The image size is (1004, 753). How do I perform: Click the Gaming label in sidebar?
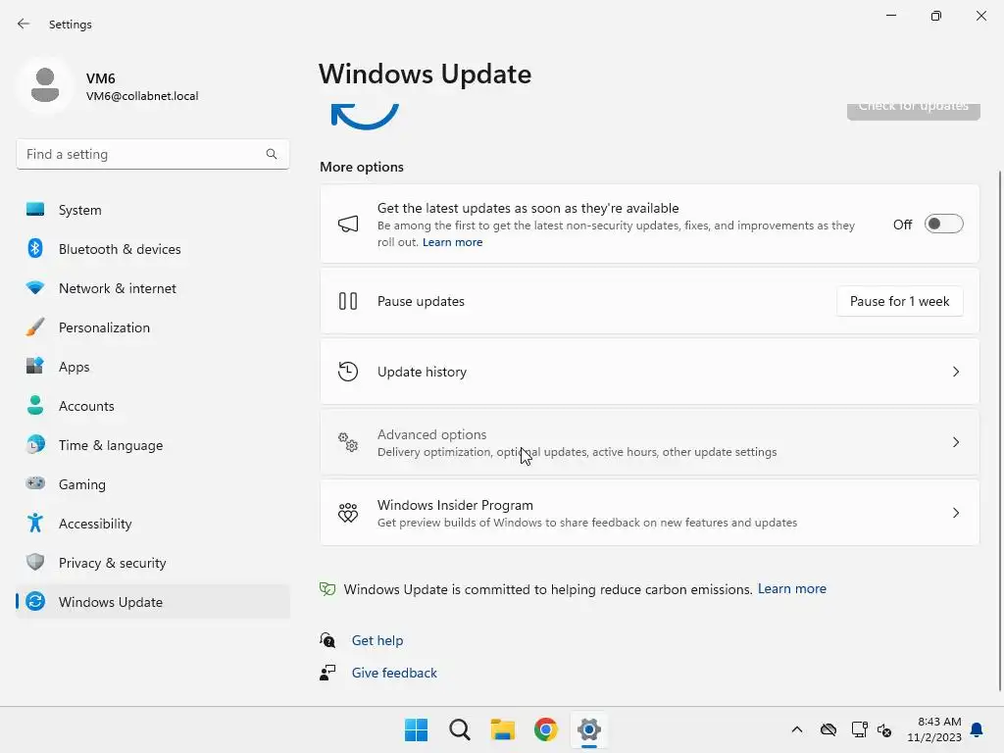click(x=82, y=484)
